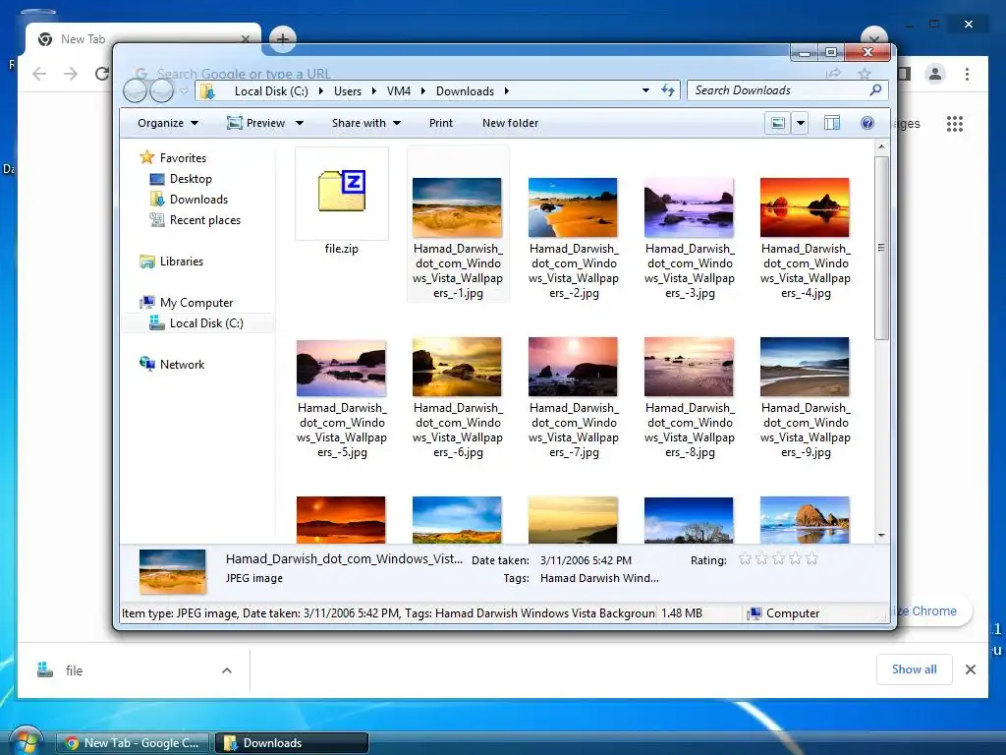Click the file list vertical scrollbar thumb
The image size is (1006, 755).
881,248
